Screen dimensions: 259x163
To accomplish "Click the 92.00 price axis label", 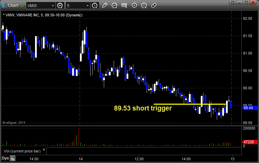I will (x=247, y=18).
